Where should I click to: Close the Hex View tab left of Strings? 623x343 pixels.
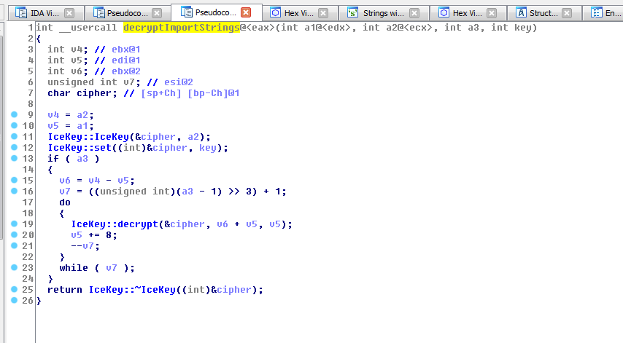pyautogui.click(x=323, y=13)
